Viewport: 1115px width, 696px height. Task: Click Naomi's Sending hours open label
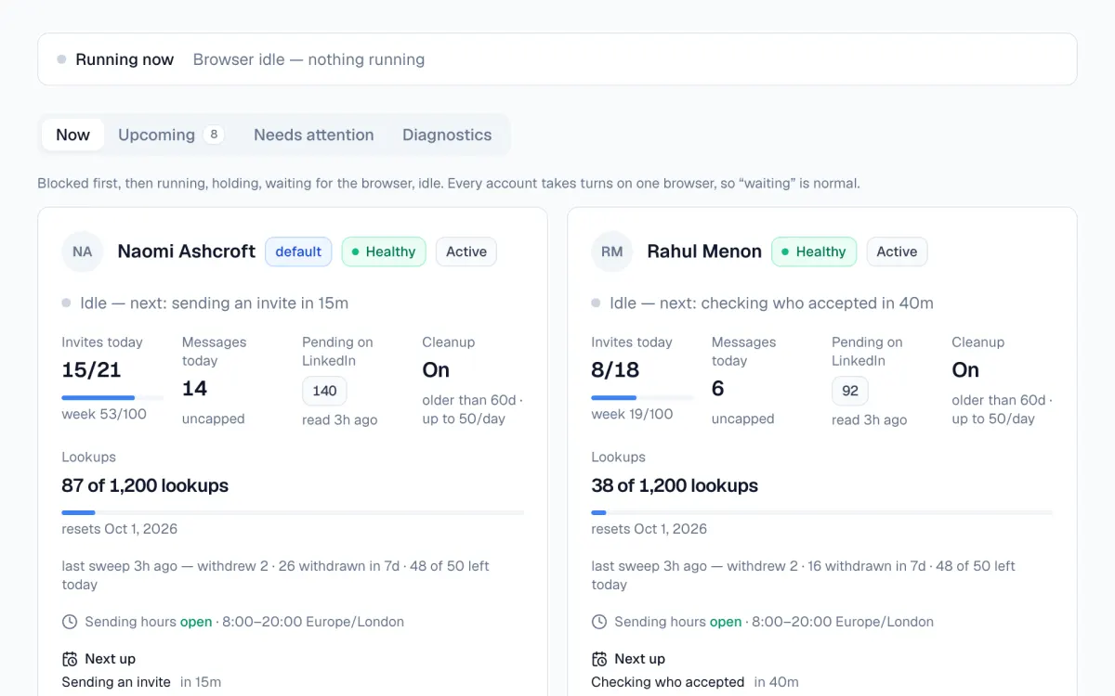(149, 622)
